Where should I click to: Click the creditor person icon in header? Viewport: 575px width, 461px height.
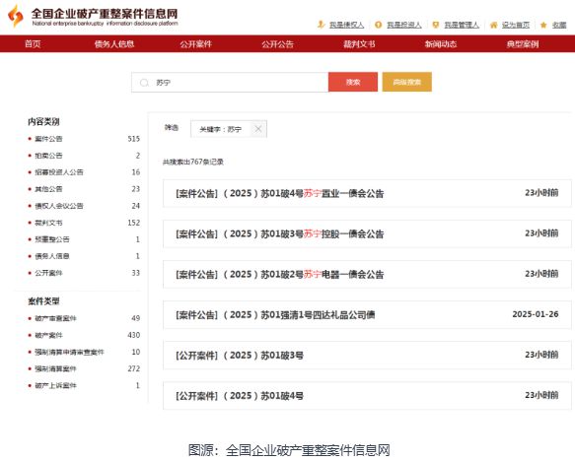click(321, 25)
